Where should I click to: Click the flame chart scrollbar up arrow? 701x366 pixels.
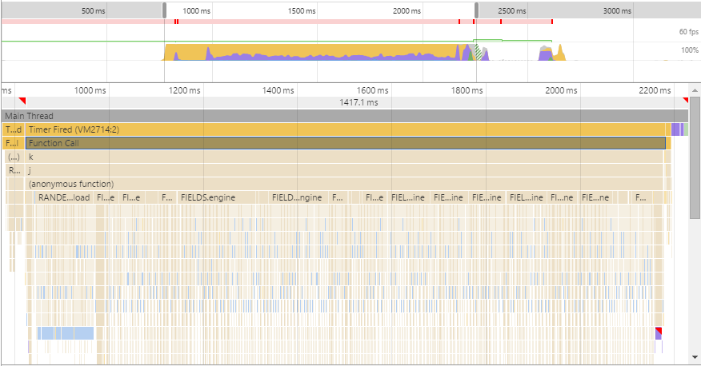[695, 90]
